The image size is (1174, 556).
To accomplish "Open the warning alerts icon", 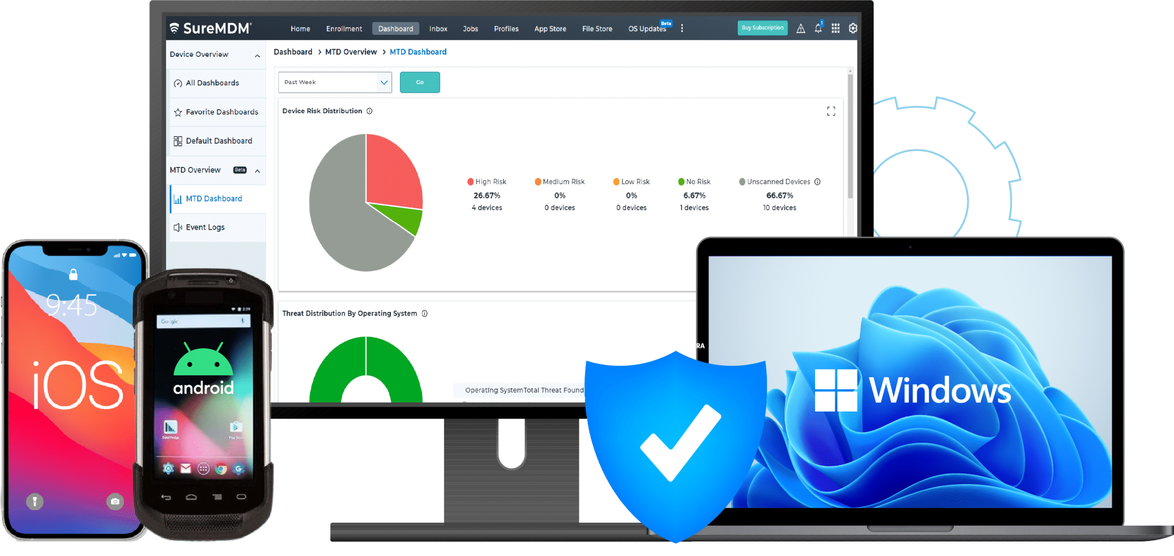I will tap(800, 28).
